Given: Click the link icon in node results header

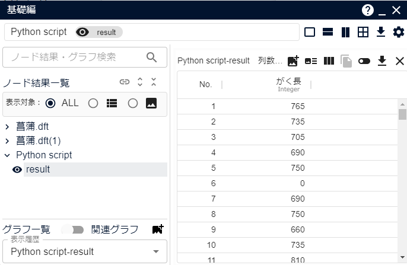Looking at the screenshot, I should point(125,82).
